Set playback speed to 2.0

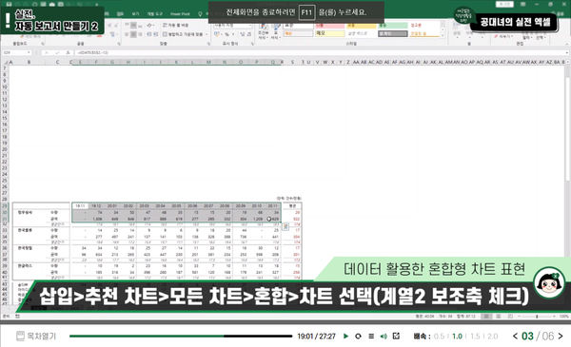[x=492, y=337]
